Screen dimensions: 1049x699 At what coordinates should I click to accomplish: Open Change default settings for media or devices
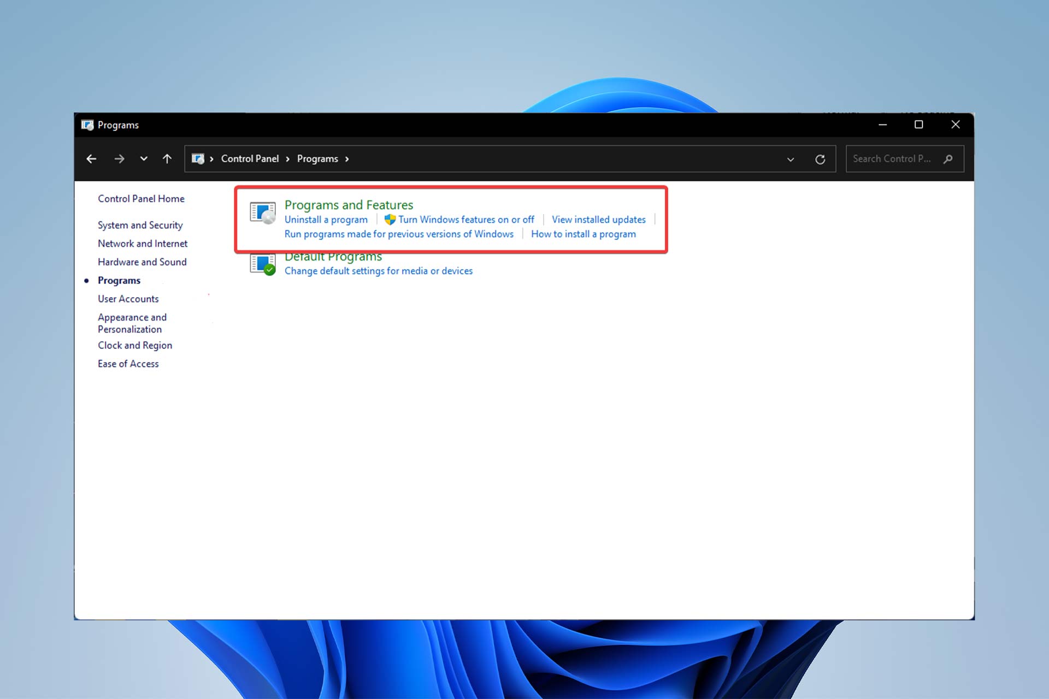click(x=378, y=271)
